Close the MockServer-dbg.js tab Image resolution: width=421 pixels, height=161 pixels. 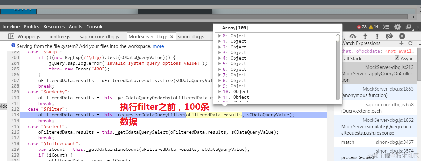(172, 37)
